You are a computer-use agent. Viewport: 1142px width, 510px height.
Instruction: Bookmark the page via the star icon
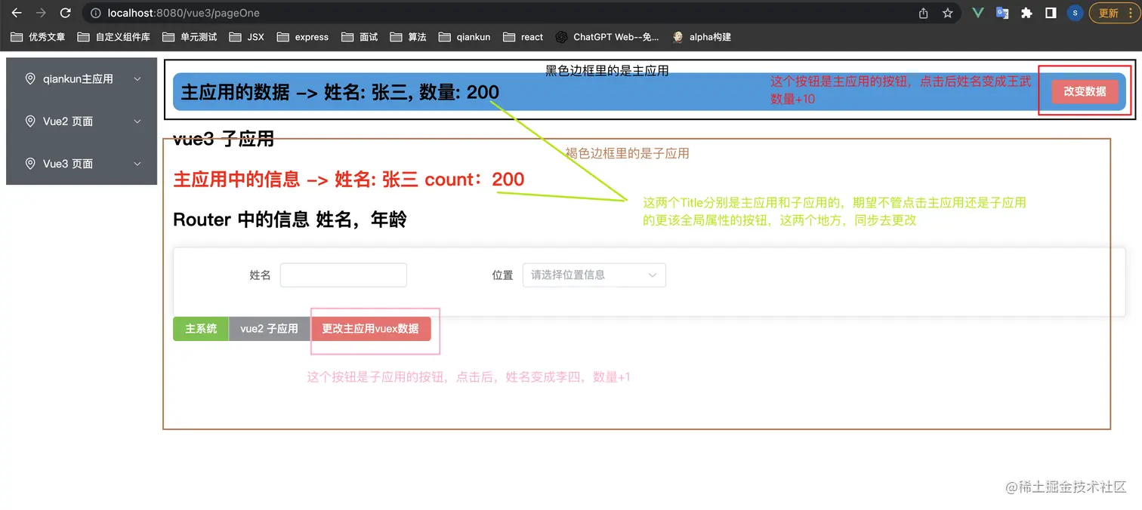948,12
